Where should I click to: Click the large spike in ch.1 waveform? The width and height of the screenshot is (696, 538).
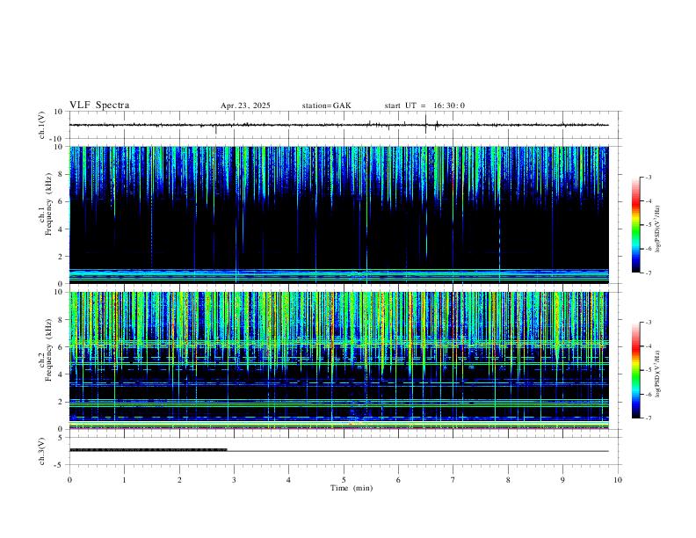click(x=425, y=124)
